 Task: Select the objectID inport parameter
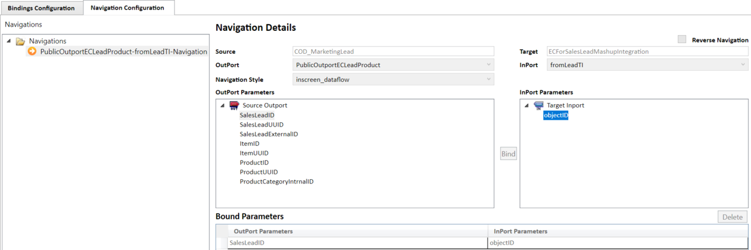coord(555,115)
